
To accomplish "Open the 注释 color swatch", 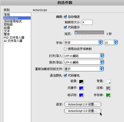I will tap(108, 88).
